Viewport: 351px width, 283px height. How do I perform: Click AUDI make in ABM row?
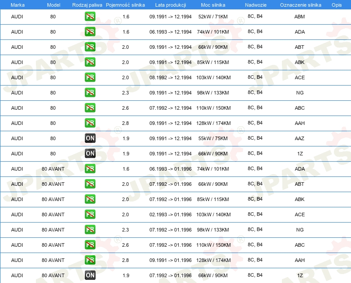[x=17, y=17]
